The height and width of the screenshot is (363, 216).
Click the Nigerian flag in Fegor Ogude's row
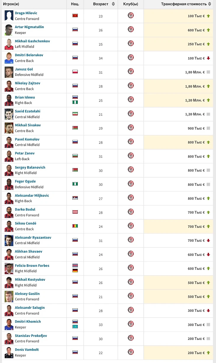coord(75,184)
